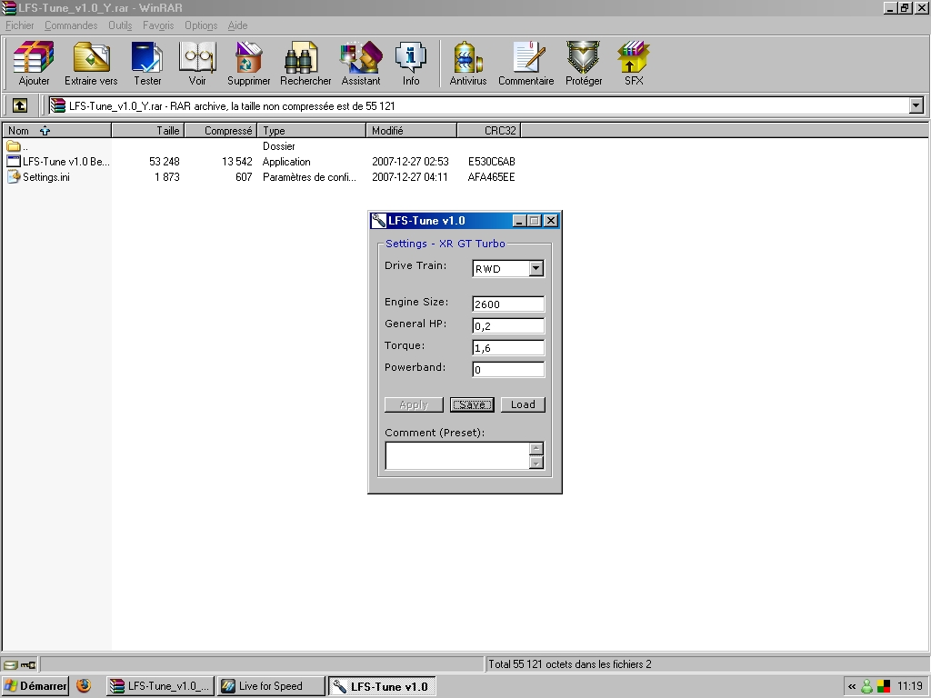
Task: Open the Commandes menu
Action: [71, 25]
